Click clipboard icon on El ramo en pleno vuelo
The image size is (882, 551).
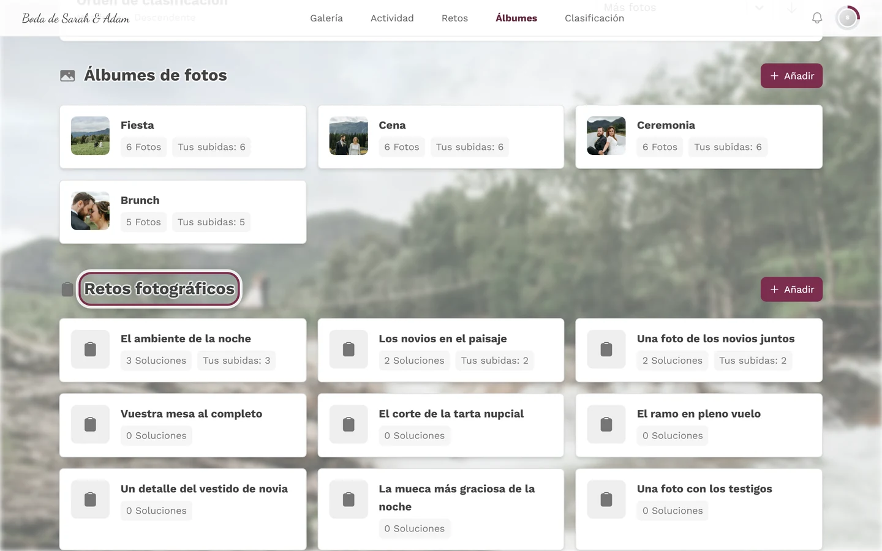[606, 424]
